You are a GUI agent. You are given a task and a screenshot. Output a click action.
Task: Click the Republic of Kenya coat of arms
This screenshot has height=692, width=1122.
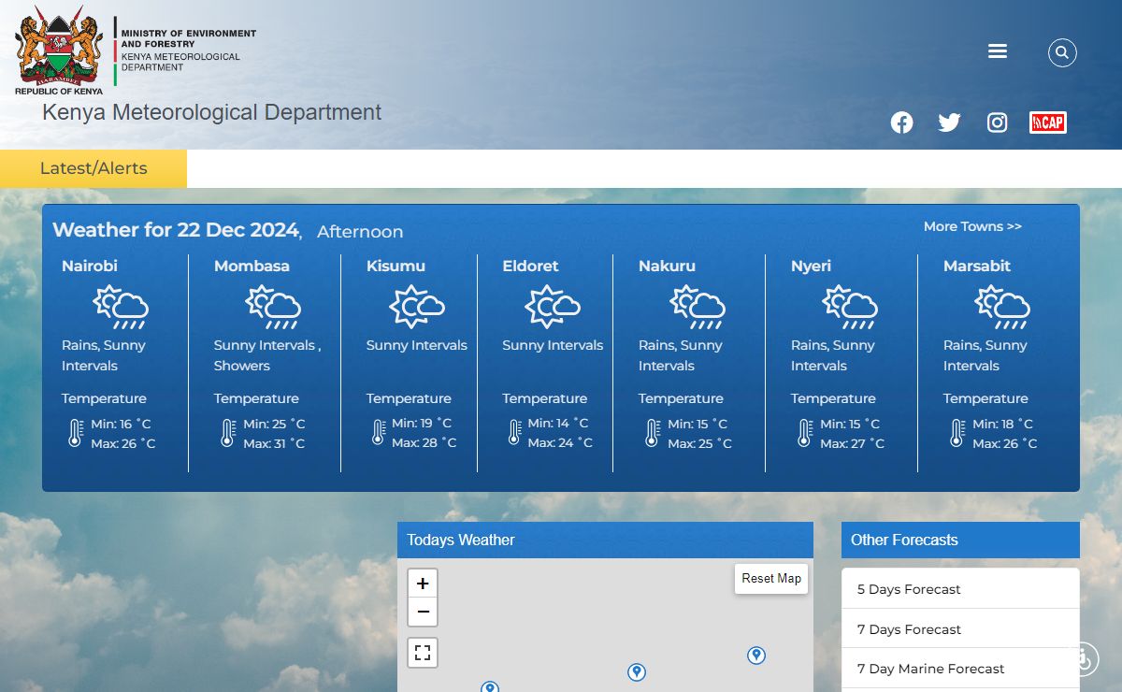pos(58,45)
